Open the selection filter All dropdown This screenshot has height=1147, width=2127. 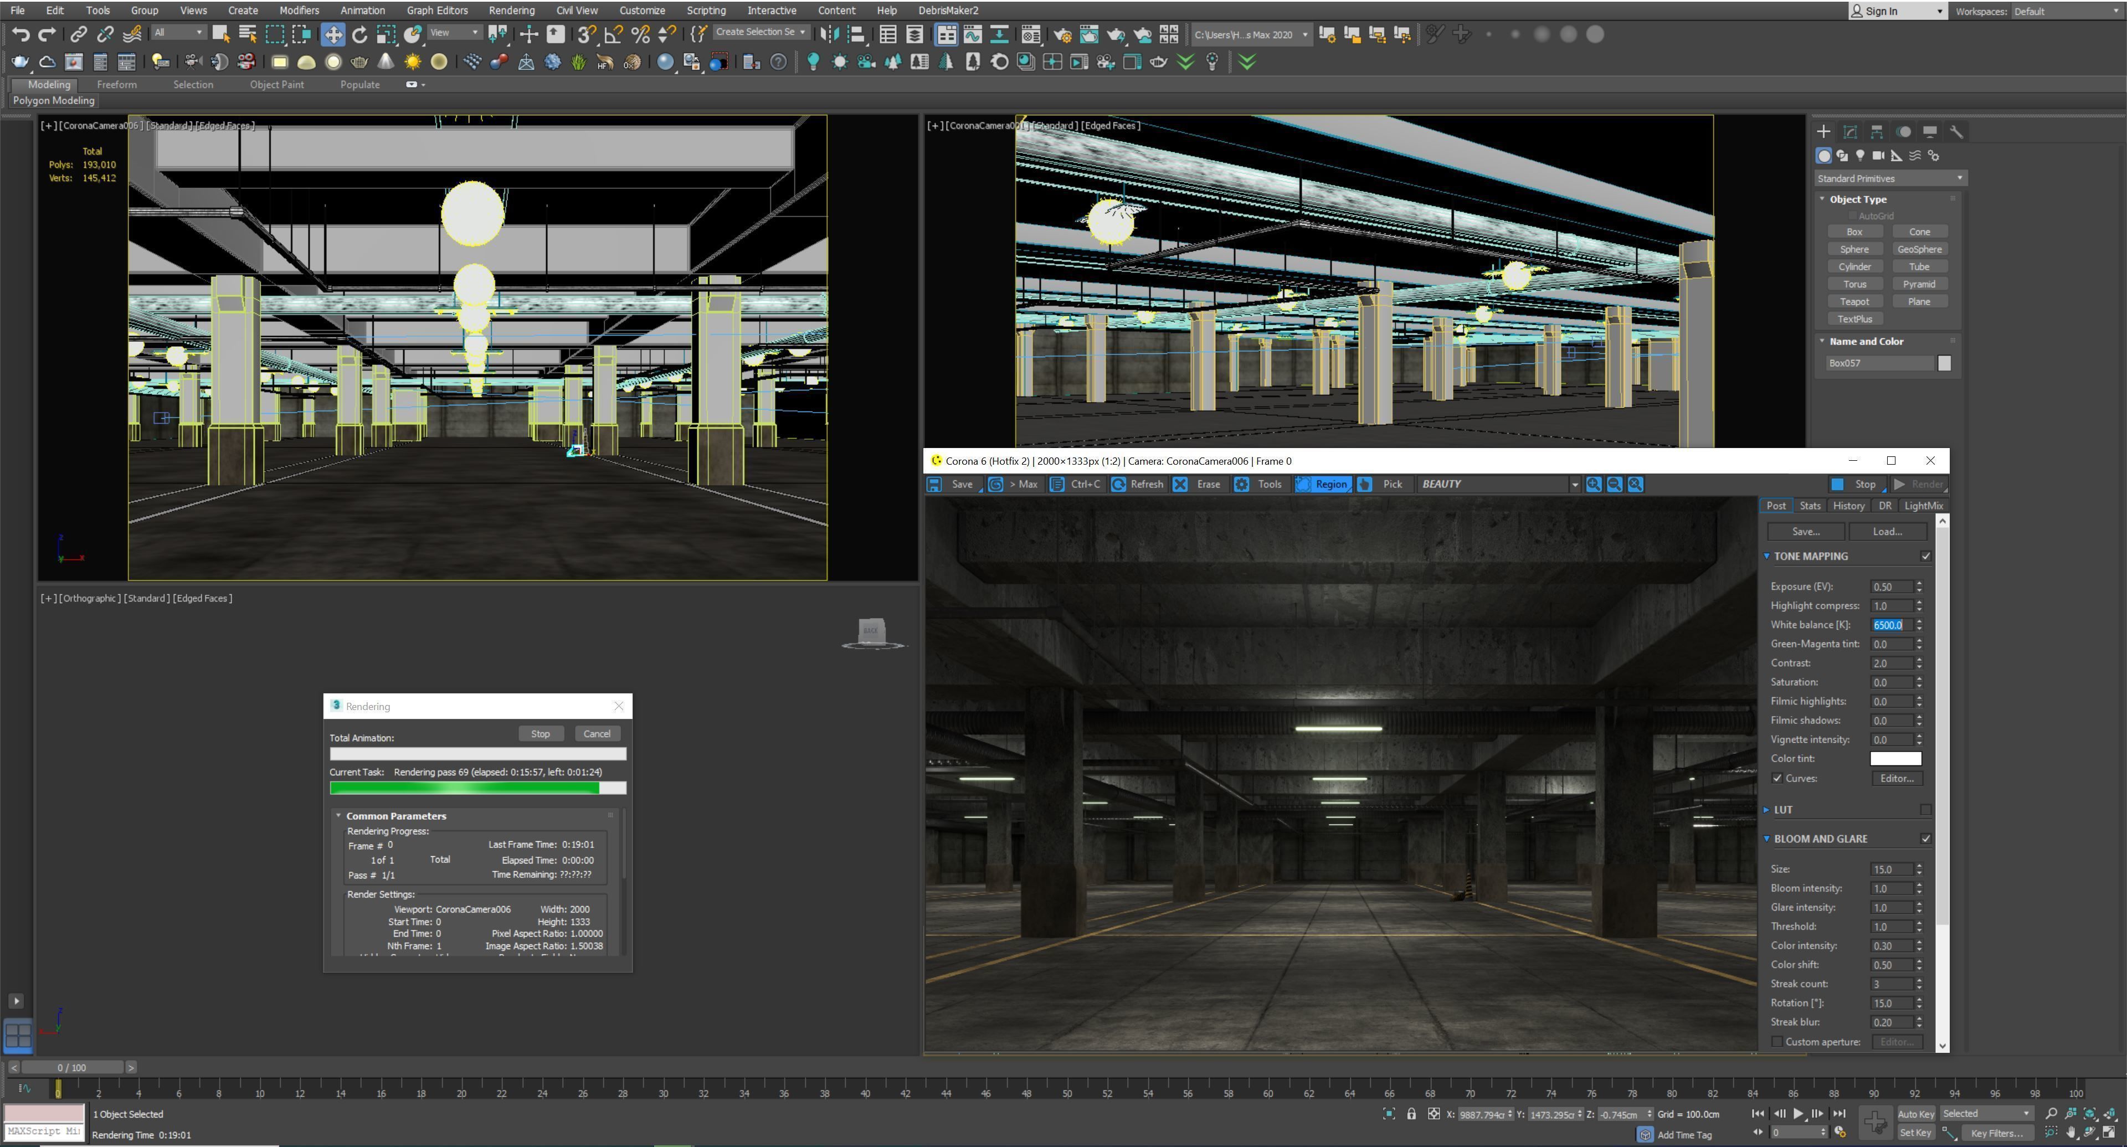point(178,33)
